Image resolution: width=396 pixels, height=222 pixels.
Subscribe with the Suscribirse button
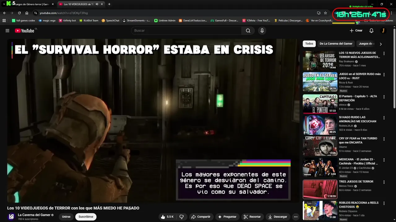tap(86, 217)
